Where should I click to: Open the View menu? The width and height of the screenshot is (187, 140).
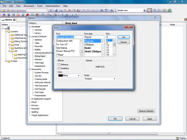tap(18, 6)
